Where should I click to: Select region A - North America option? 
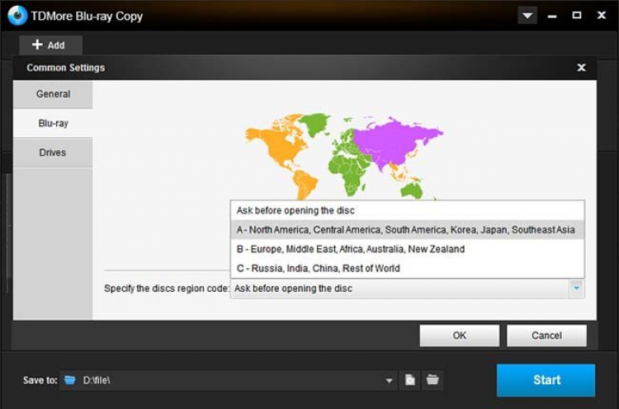pos(407,229)
